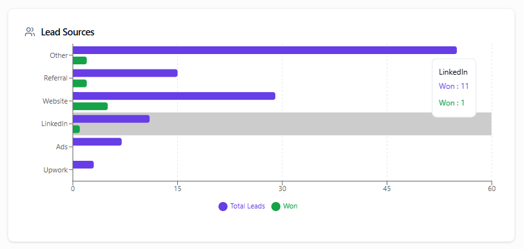Click the LinkedIn total leads purple bar
Screen dimensions: 524x249
pyautogui.click(x=111, y=119)
